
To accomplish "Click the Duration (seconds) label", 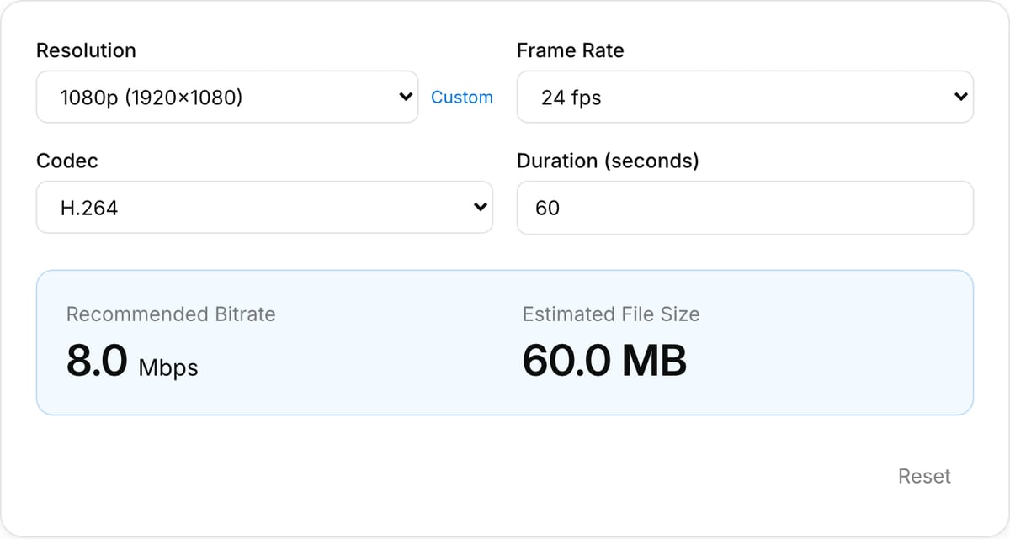I will (608, 161).
